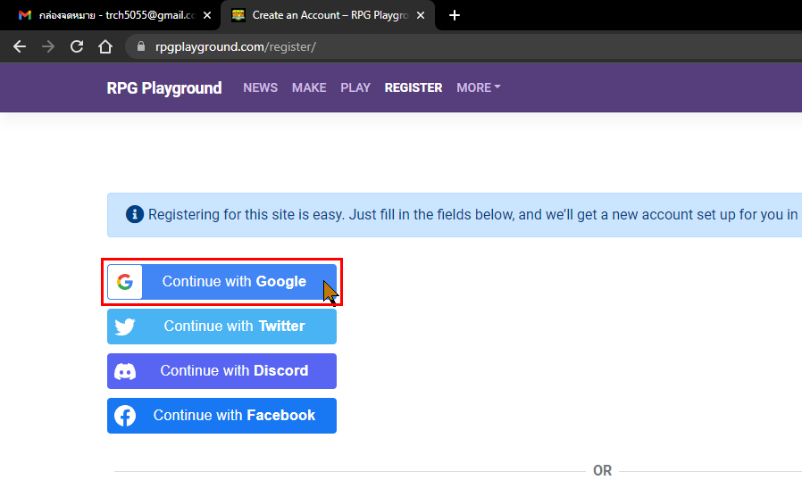Close the Create an Account tab
This screenshot has width=802, height=488.
[421, 15]
